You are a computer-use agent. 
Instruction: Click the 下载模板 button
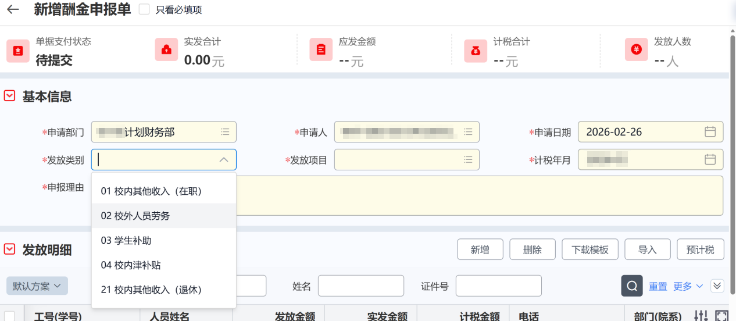(590, 249)
